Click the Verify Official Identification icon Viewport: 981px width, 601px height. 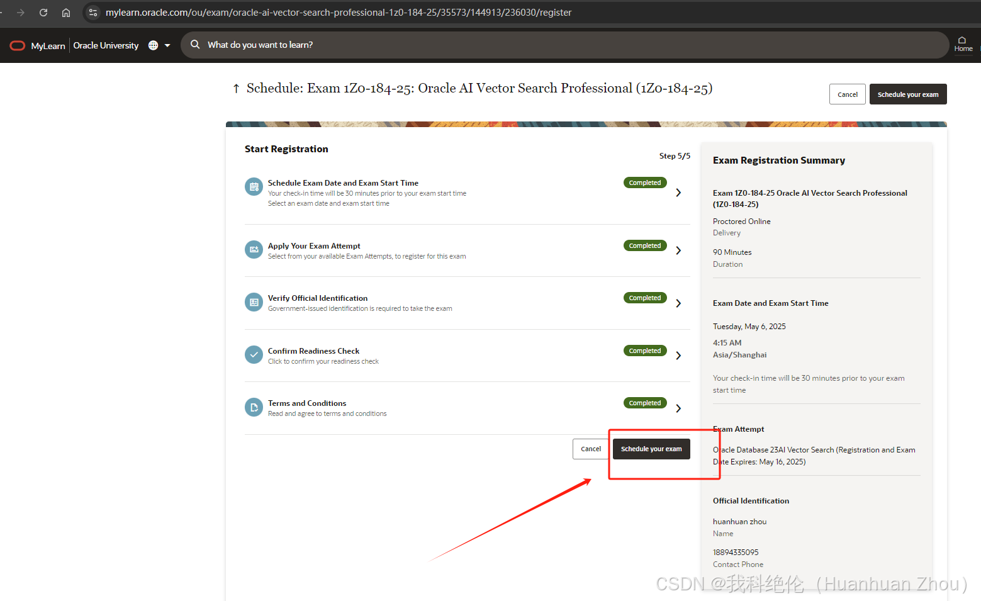click(x=254, y=302)
